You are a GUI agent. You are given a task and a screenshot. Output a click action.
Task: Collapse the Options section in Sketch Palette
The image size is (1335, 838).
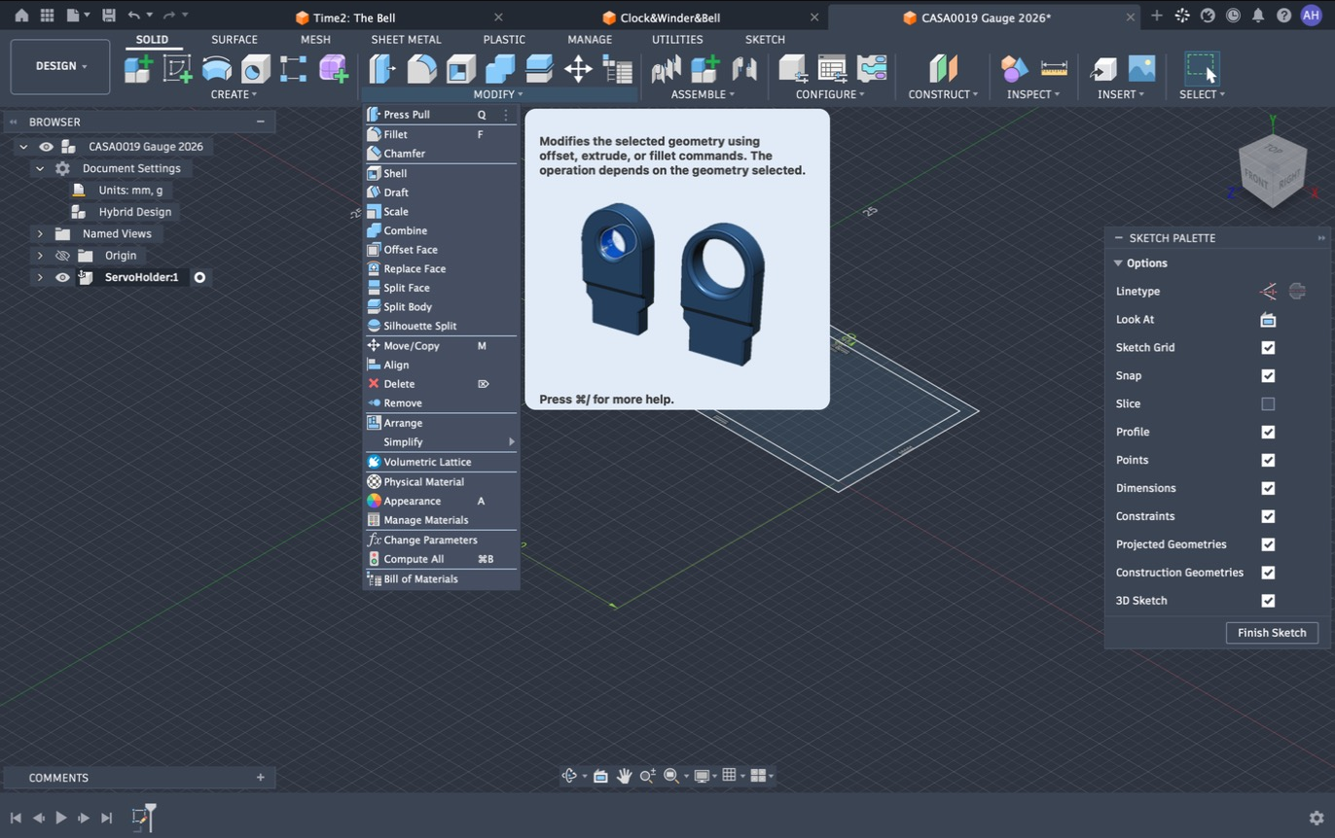coord(1118,263)
